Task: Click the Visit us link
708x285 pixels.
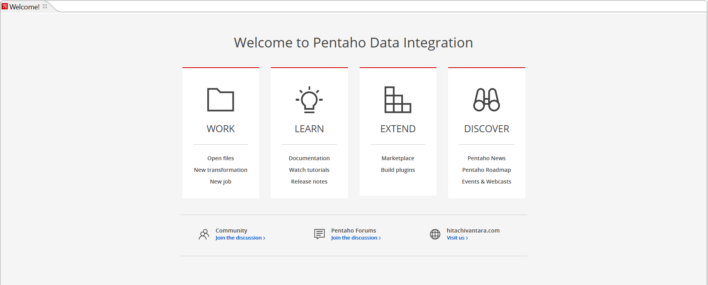Action: pos(457,238)
